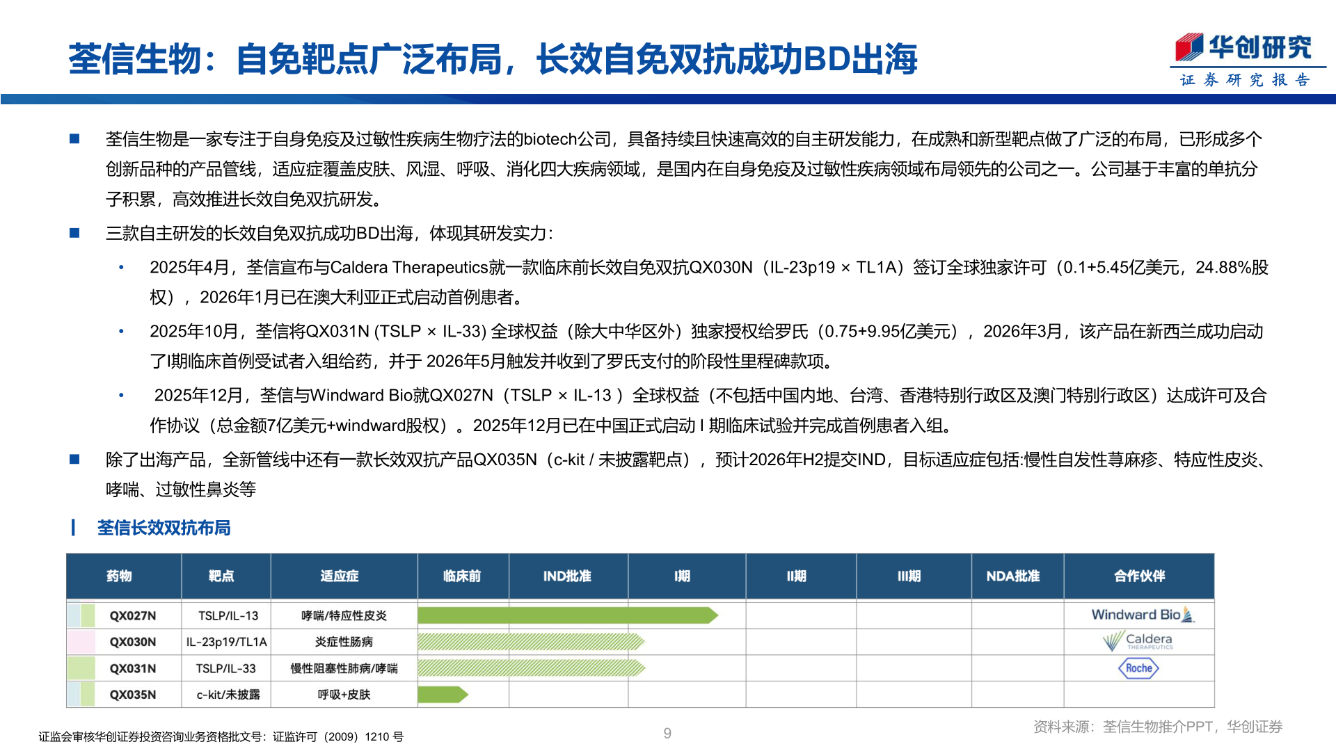Click the IND批准 column header

(x=568, y=576)
